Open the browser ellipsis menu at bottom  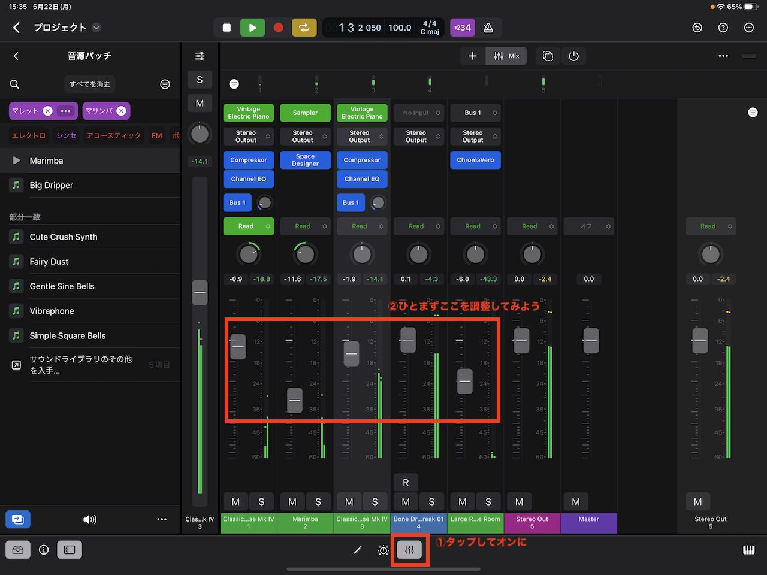pos(162,519)
